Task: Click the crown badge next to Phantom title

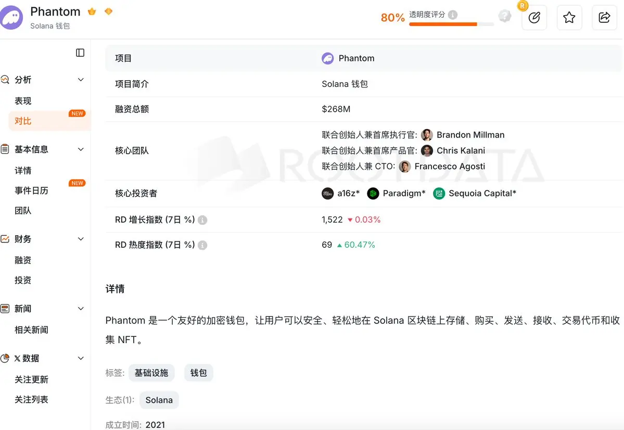Action: [92, 11]
